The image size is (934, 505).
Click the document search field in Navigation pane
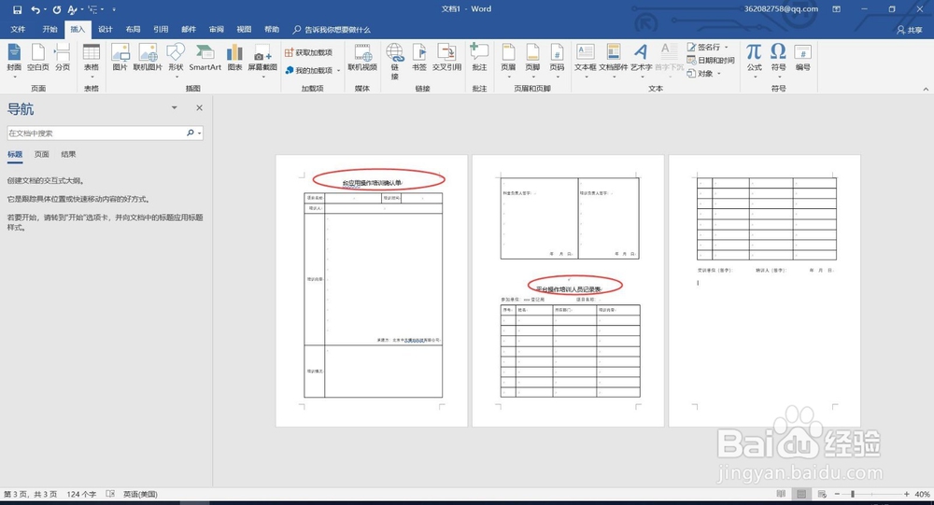[x=95, y=133]
